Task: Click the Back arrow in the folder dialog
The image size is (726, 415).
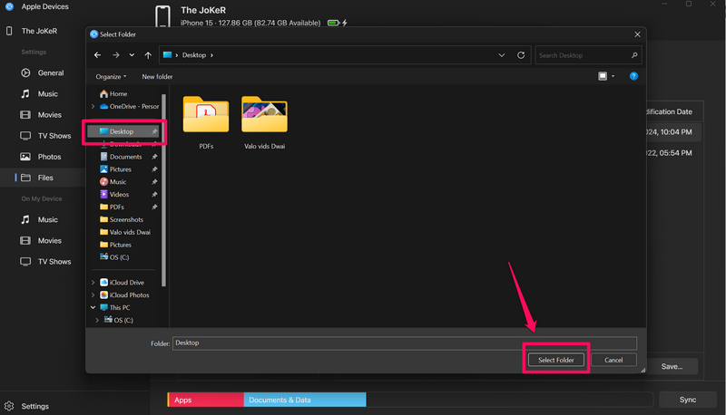Action: click(x=98, y=55)
